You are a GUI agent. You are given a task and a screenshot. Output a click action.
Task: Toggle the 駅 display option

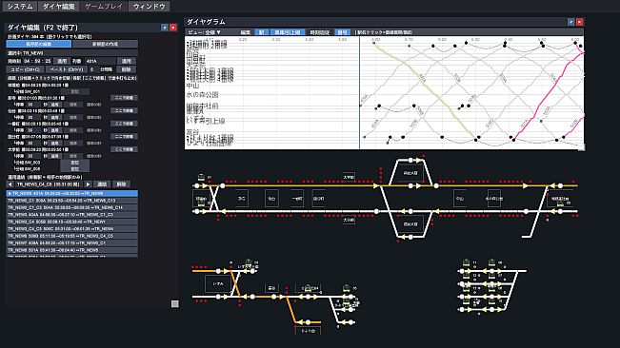click(261, 32)
